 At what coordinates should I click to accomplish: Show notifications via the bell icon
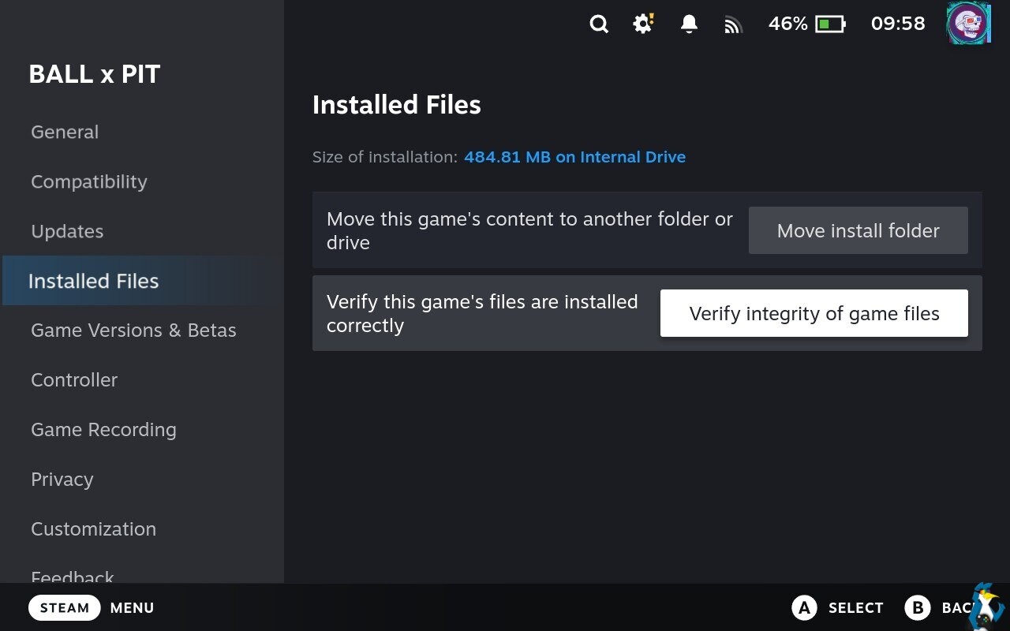click(x=689, y=24)
